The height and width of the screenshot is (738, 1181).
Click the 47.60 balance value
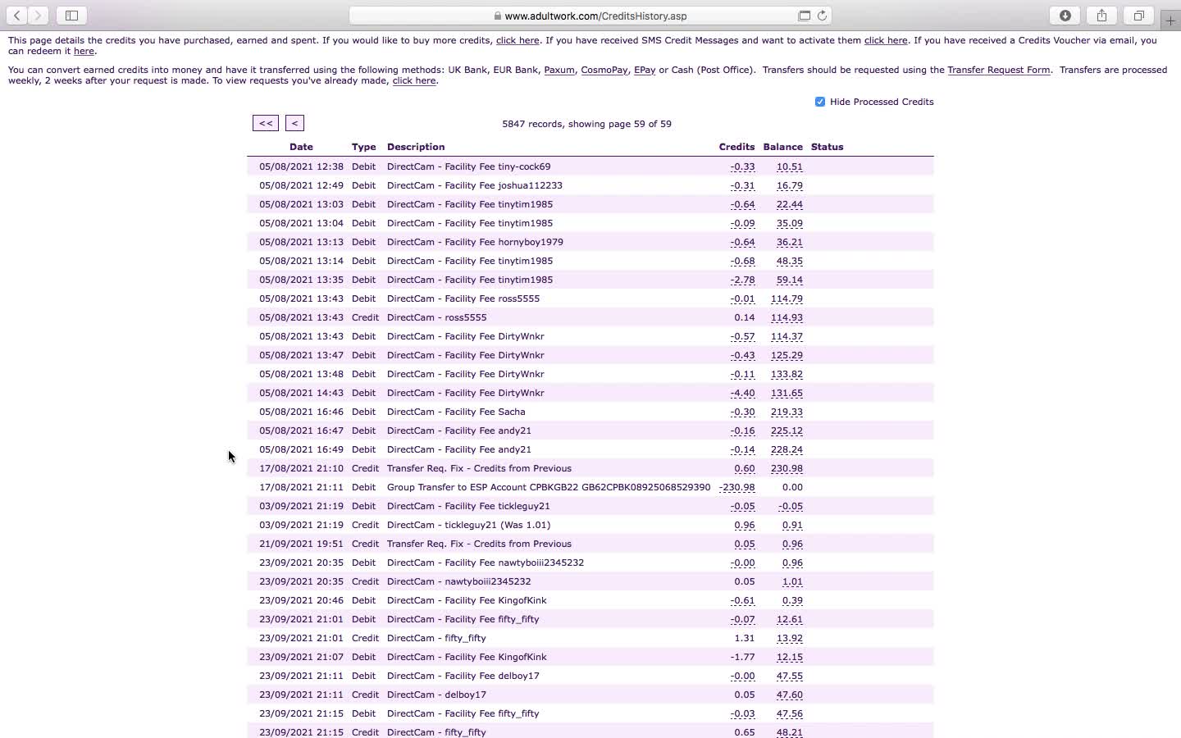tap(789, 695)
